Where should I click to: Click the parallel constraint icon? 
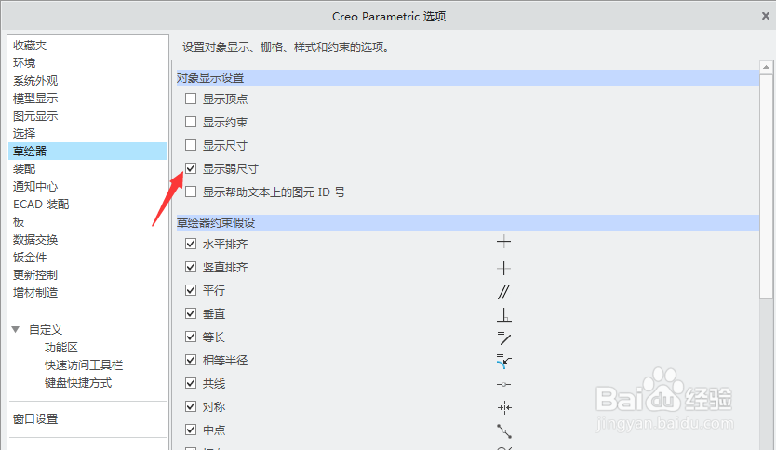(503, 292)
